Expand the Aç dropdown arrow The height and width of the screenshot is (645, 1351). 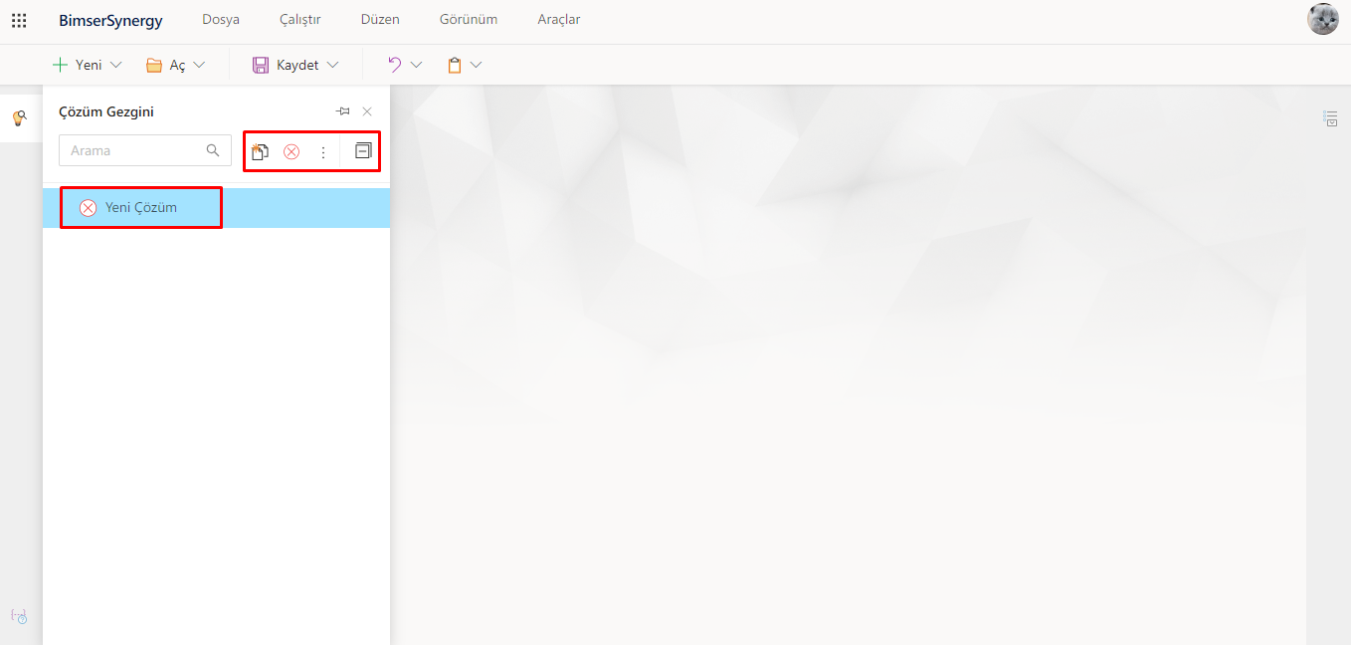click(x=199, y=65)
